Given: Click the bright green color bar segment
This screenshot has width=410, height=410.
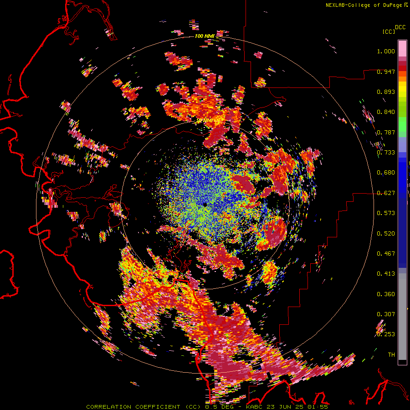Looking at the screenshot, I should point(402,124).
